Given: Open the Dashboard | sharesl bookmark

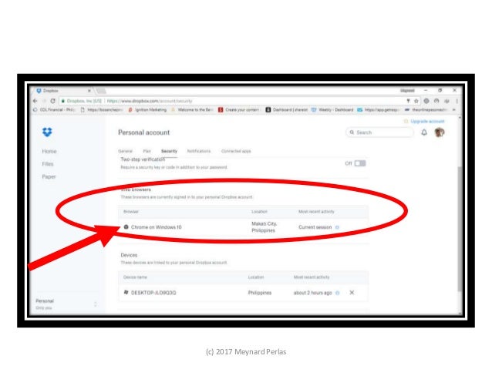Looking at the screenshot, I should [286, 109].
